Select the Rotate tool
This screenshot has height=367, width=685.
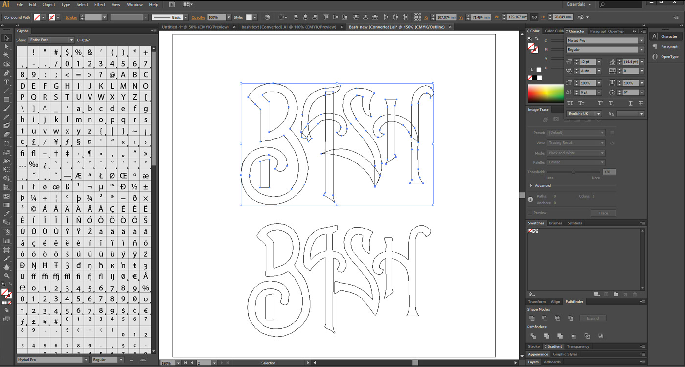coord(6,143)
